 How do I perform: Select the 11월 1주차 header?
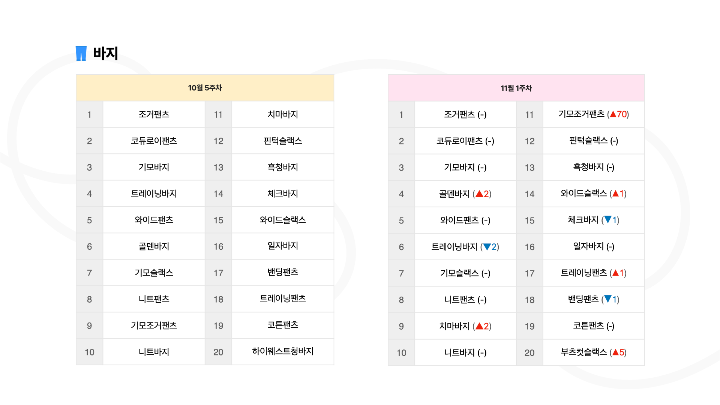pyautogui.click(x=516, y=88)
